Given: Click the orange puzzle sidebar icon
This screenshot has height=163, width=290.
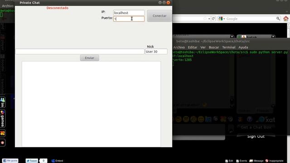Looking at the screenshot, I should (x=3, y=133).
